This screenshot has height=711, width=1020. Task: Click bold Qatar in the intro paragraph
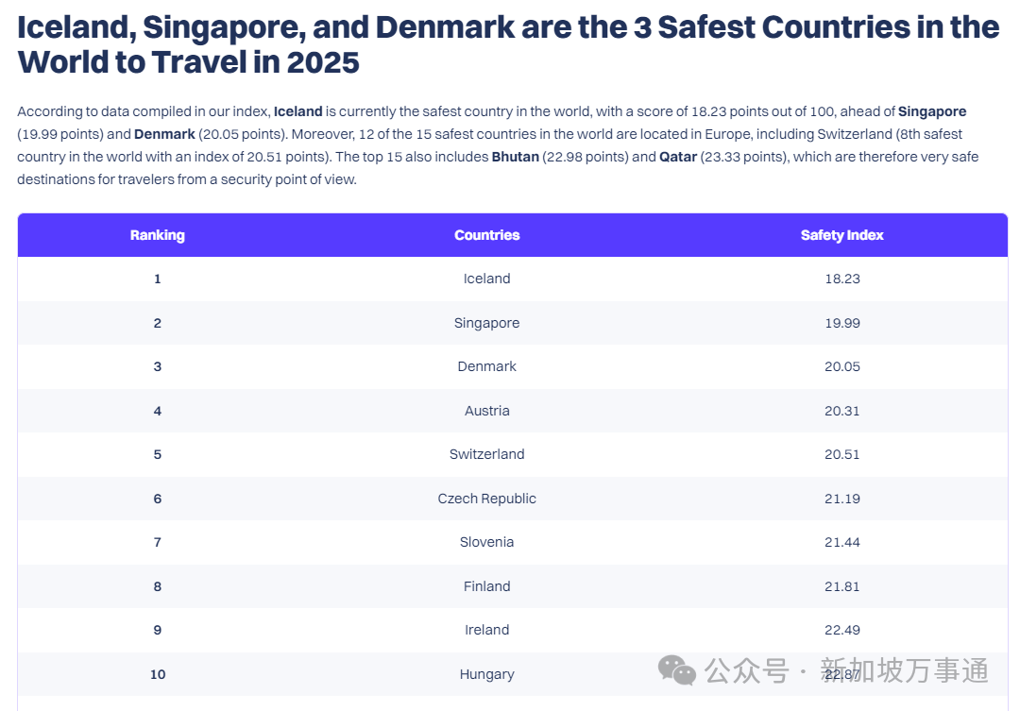[678, 157]
